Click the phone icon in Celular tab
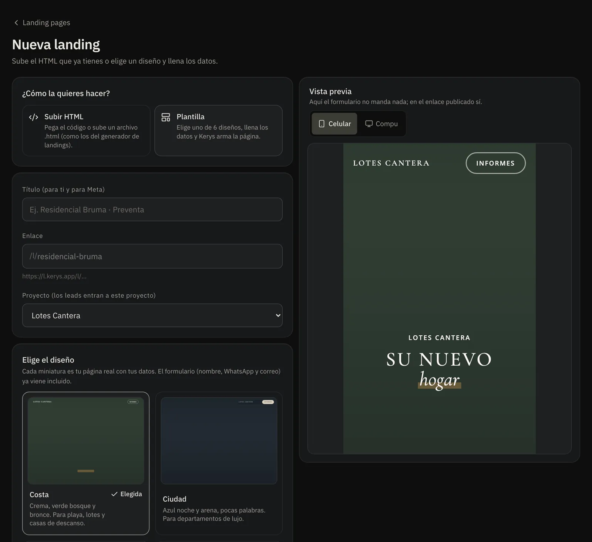 [x=322, y=124]
